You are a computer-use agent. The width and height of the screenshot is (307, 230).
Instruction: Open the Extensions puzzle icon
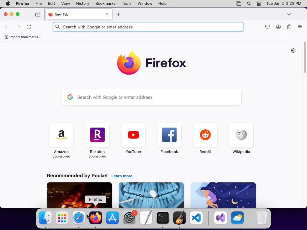289,27
